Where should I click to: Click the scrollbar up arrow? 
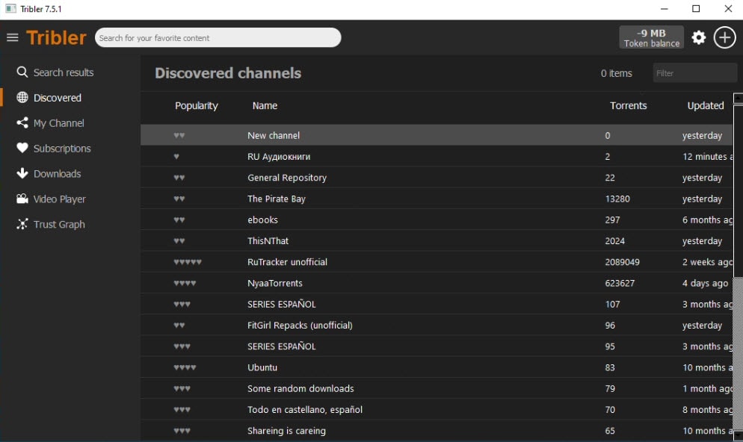(738, 99)
